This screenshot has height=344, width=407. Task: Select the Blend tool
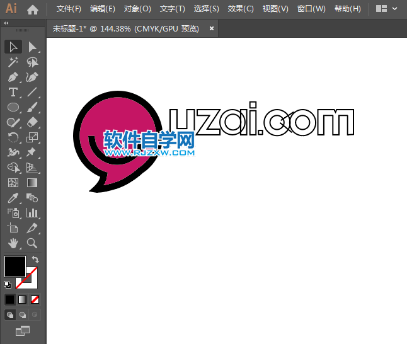pyautogui.click(x=32, y=198)
